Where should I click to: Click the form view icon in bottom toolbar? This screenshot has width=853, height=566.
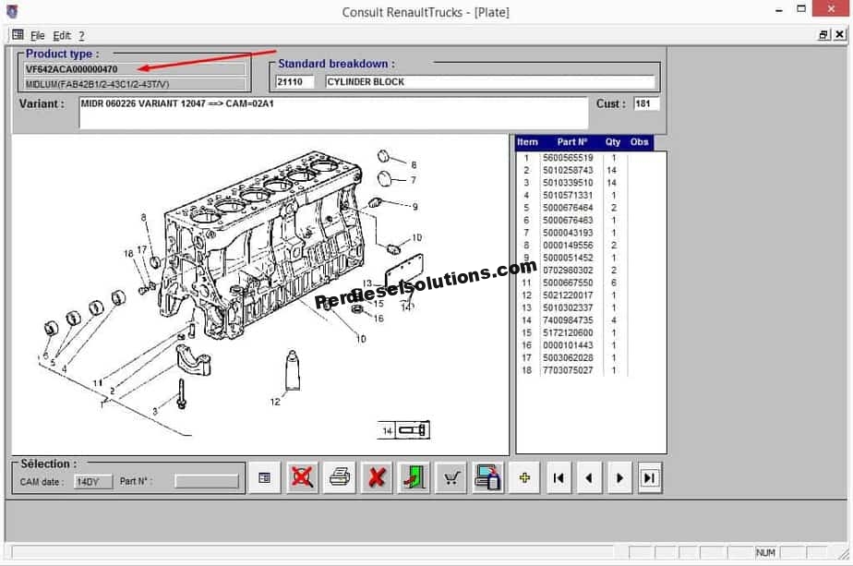click(264, 478)
